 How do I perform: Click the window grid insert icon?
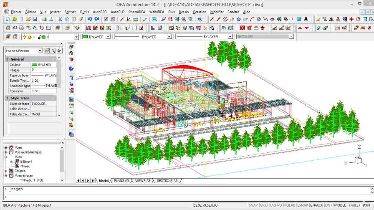pos(121,28)
